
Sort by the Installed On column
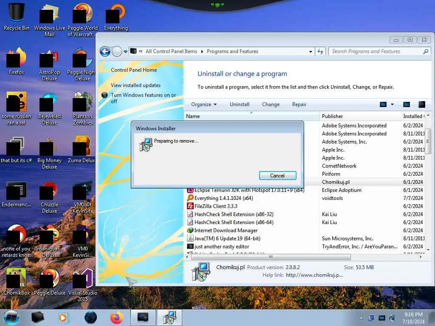(413, 116)
